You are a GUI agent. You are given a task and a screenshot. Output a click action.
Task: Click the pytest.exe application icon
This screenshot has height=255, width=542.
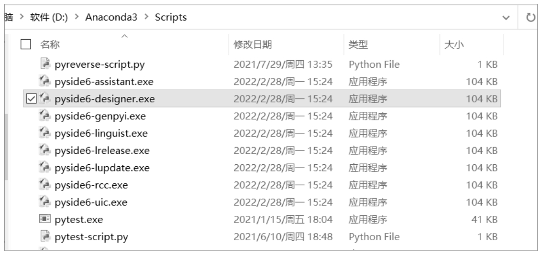(x=44, y=220)
